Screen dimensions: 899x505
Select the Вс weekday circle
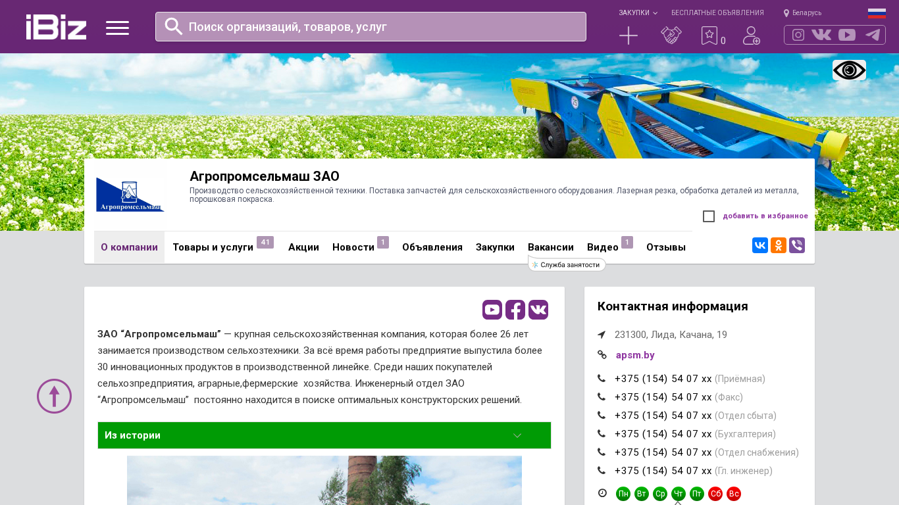(x=734, y=494)
